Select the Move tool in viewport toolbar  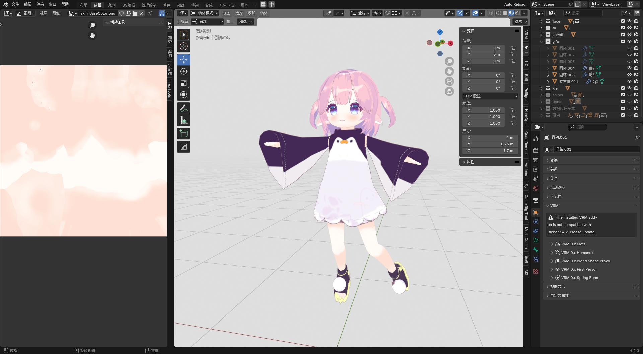click(x=183, y=60)
